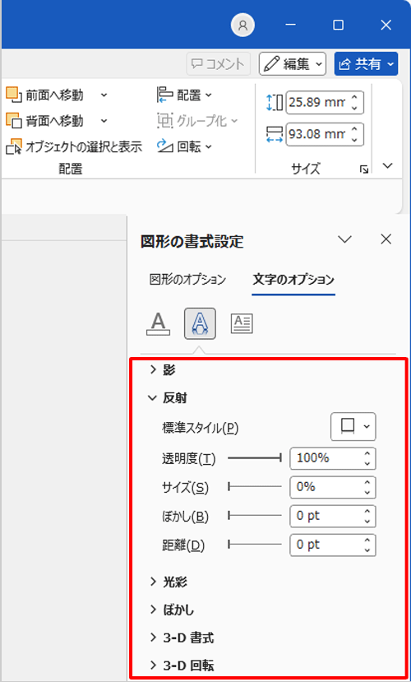The image size is (411, 682).
Task: Expand the 3-D 書式 section
Action: tap(182, 638)
